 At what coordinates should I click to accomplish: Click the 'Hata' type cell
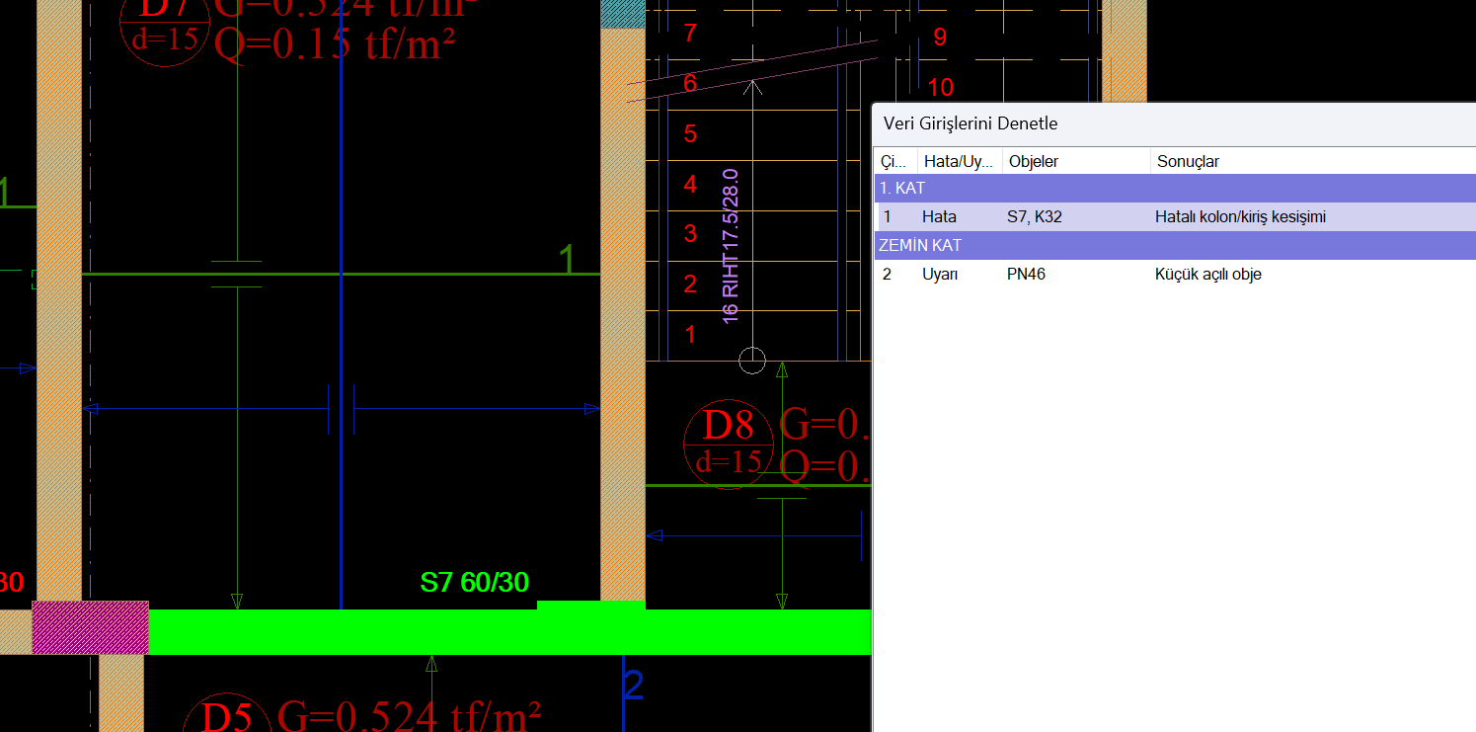coord(939,216)
